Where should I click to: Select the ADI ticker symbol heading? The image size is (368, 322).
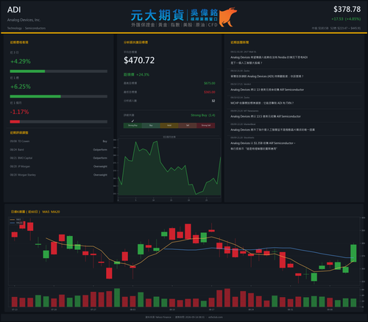point(14,10)
